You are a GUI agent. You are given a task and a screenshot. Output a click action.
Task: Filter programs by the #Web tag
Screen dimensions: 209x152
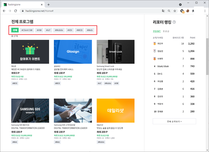click(x=90, y=30)
